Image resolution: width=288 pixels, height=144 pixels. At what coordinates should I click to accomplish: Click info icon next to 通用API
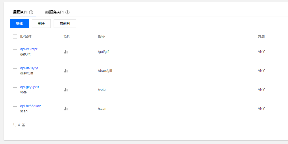31,12
